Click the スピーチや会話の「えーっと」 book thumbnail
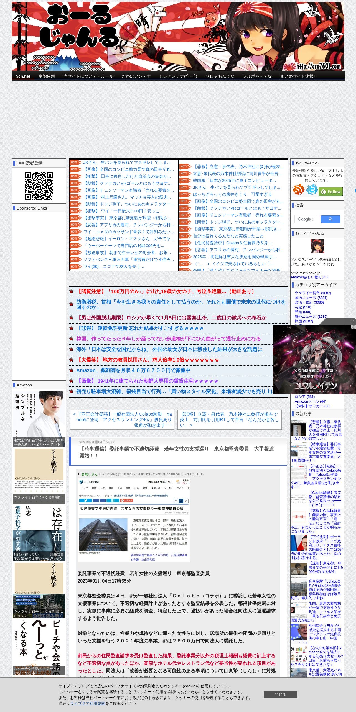The width and height of the screenshot is (356, 712). (39, 647)
